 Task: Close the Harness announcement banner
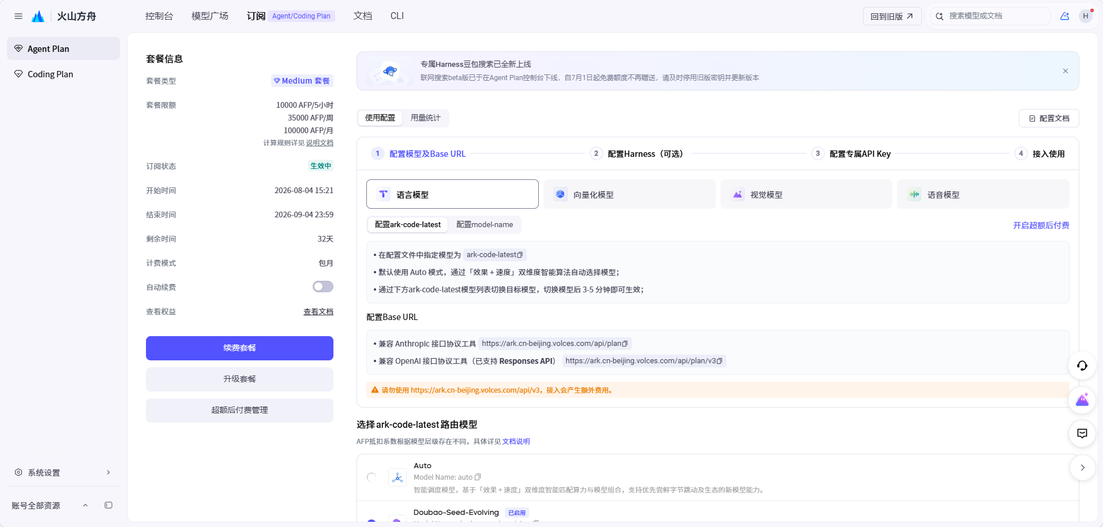(x=1066, y=71)
